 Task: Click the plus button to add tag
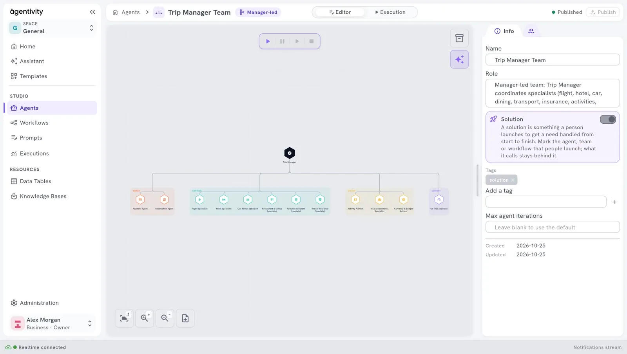[614, 202]
